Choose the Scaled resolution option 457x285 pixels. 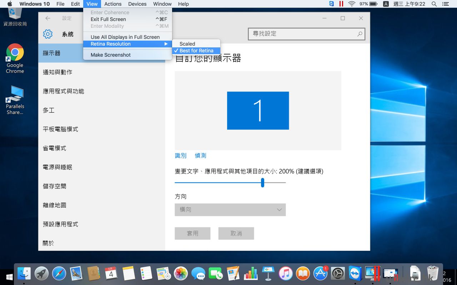[x=187, y=44]
